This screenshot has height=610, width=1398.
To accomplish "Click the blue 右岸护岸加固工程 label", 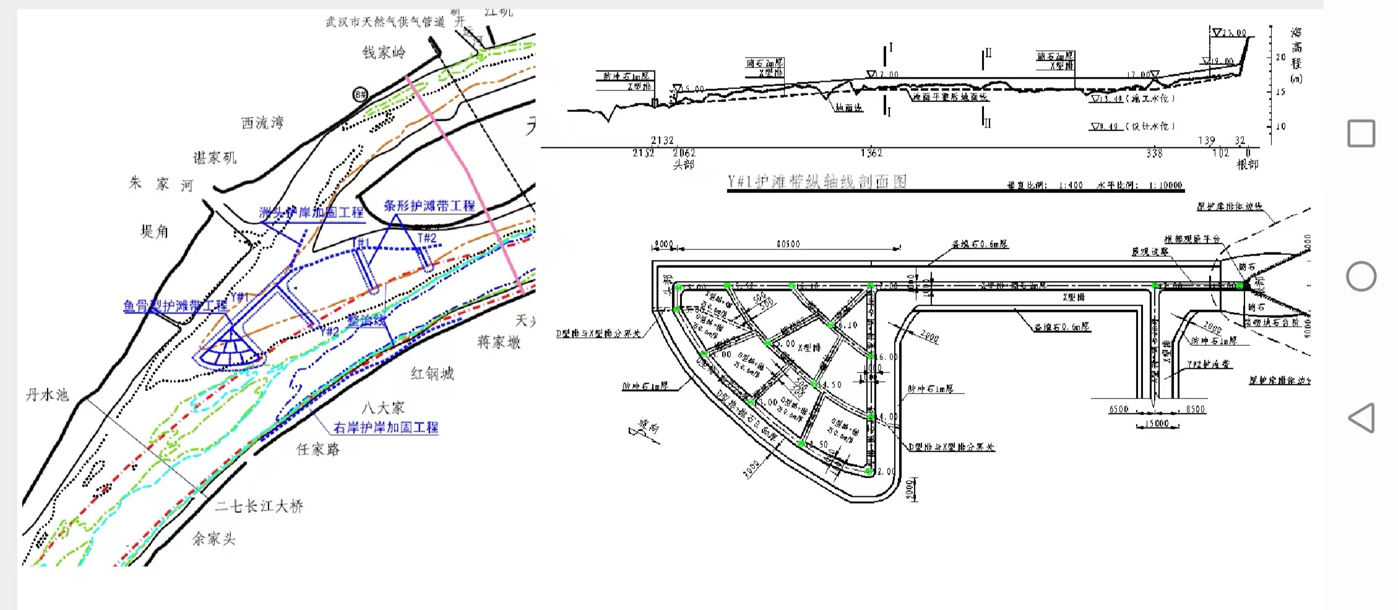I will (386, 427).
